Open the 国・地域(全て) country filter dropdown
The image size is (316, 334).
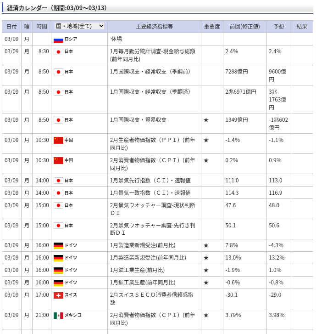point(80,26)
